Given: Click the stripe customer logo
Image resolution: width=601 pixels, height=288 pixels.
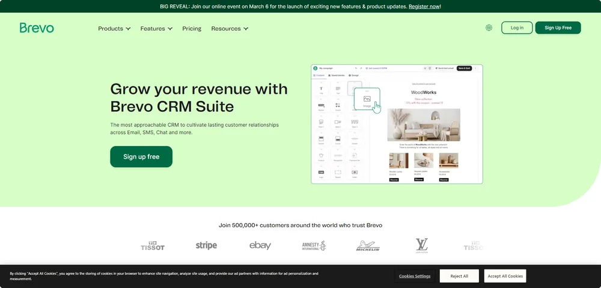Looking at the screenshot, I should coord(206,245).
